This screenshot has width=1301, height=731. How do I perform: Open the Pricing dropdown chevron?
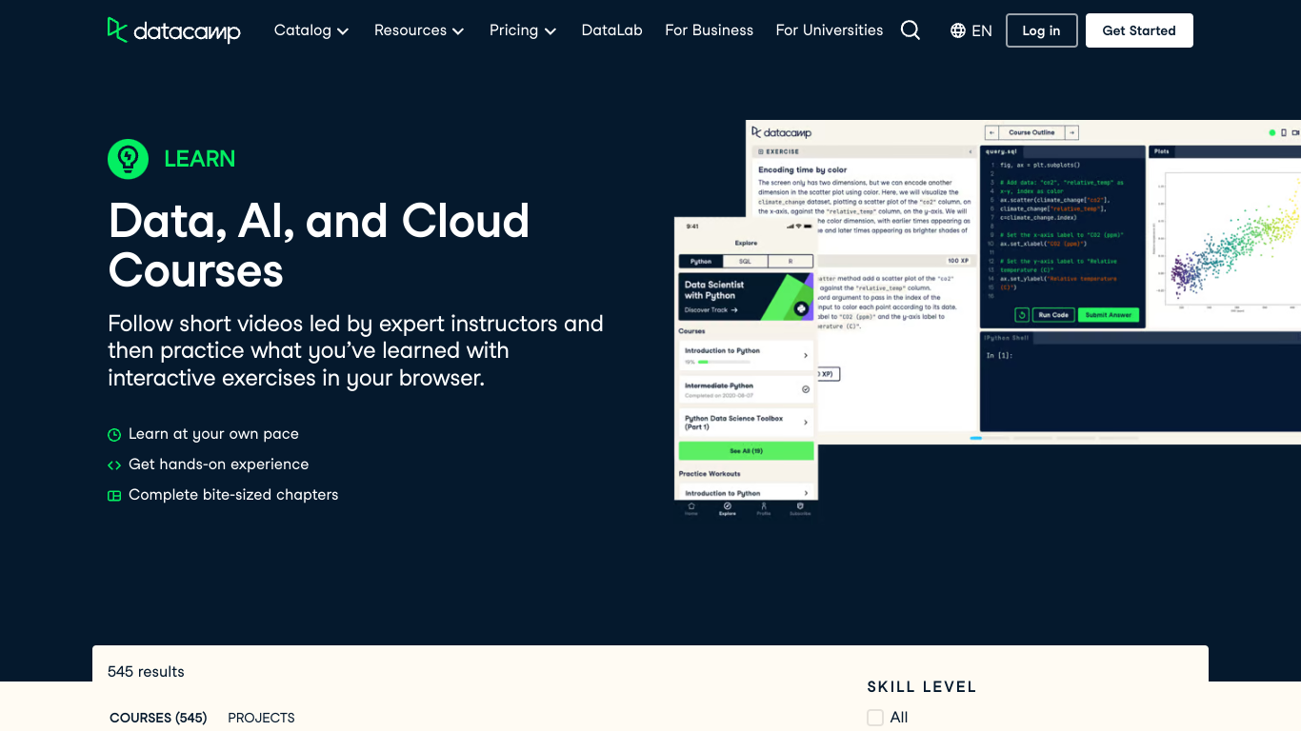(550, 31)
